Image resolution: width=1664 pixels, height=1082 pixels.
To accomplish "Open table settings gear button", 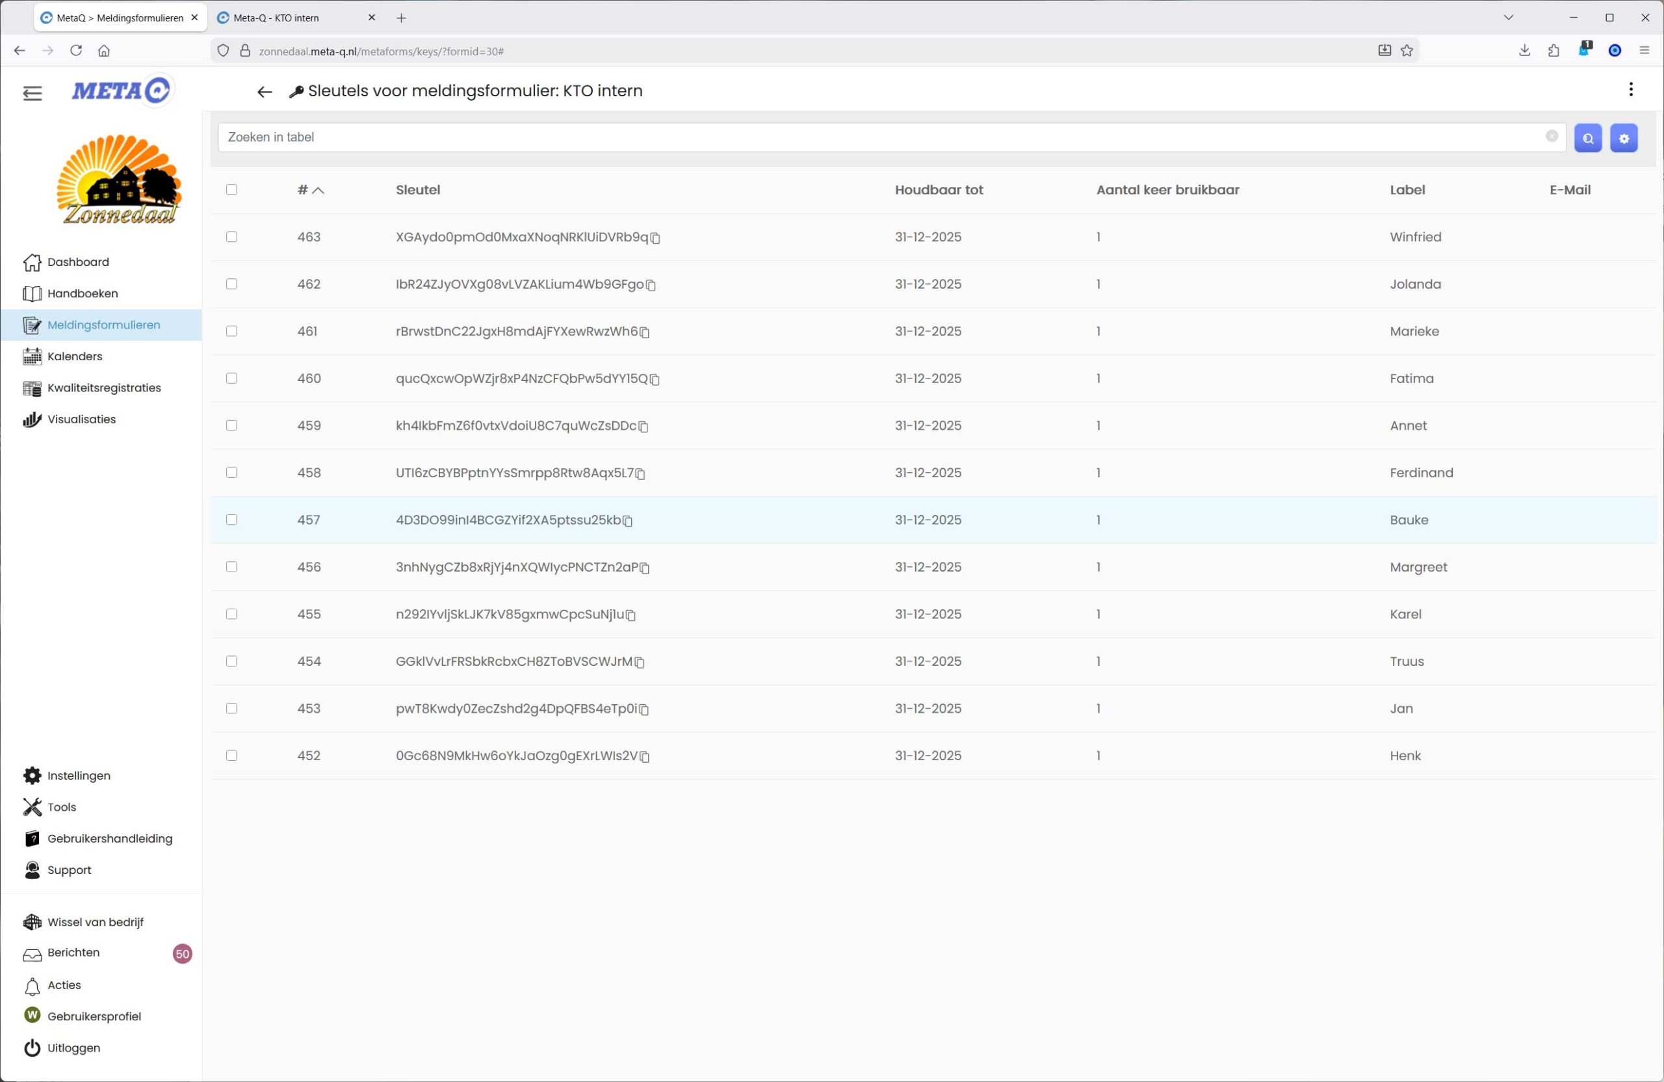I will [x=1623, y=138].
